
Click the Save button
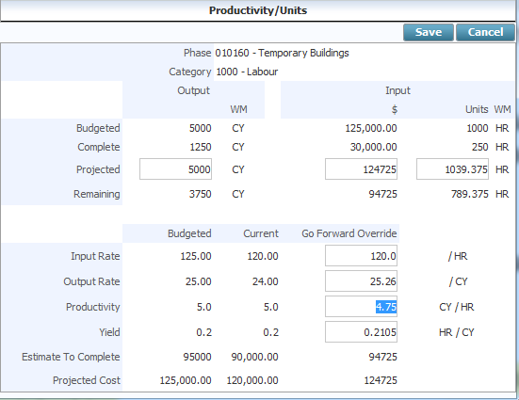coord(429,32)
